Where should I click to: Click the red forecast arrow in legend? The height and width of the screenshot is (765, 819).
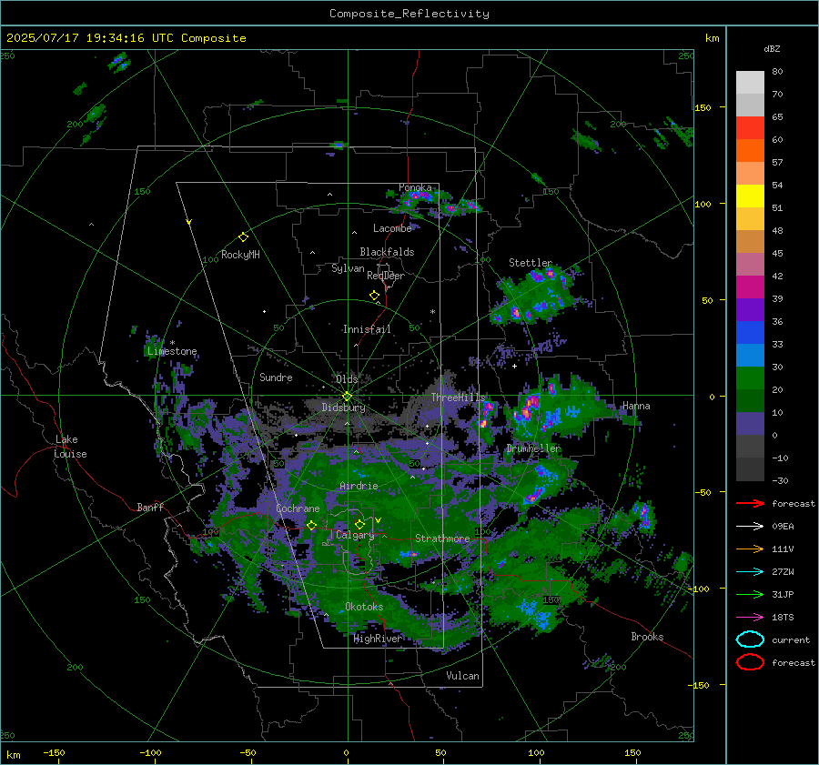pyautogui.click(x=750, y=503)
